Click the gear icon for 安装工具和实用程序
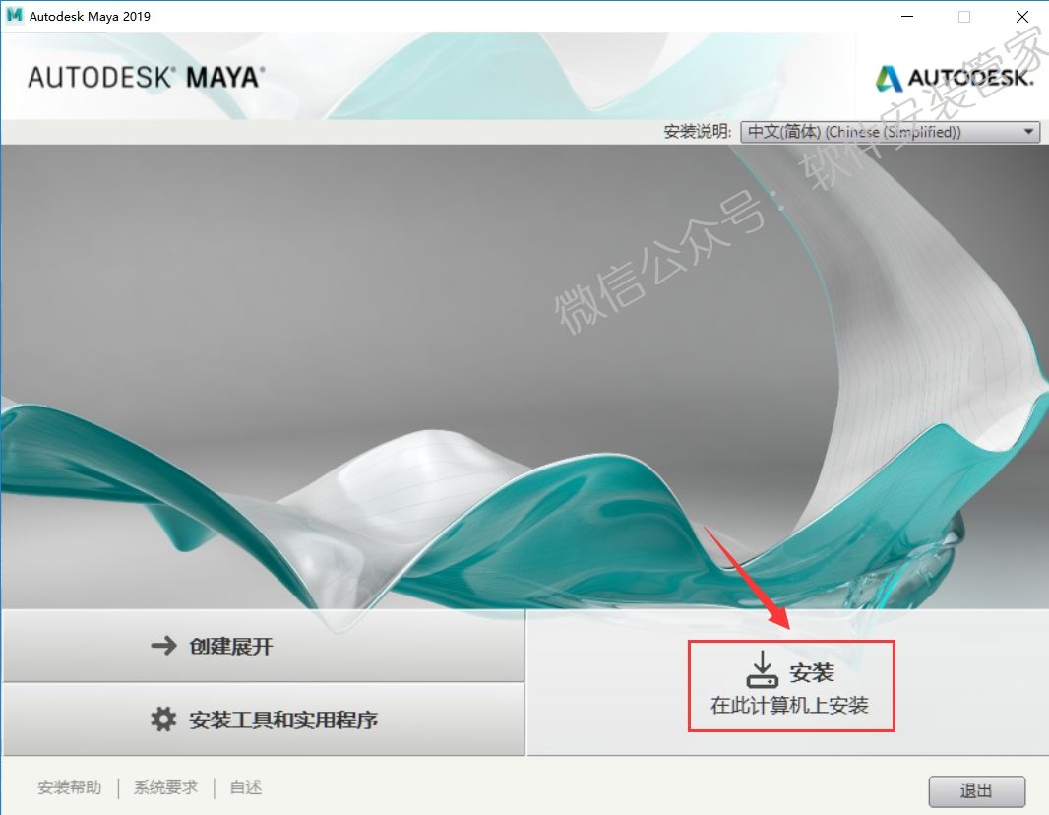The height and width of the screenshot is (815, 1049). (x=163, y=720)
